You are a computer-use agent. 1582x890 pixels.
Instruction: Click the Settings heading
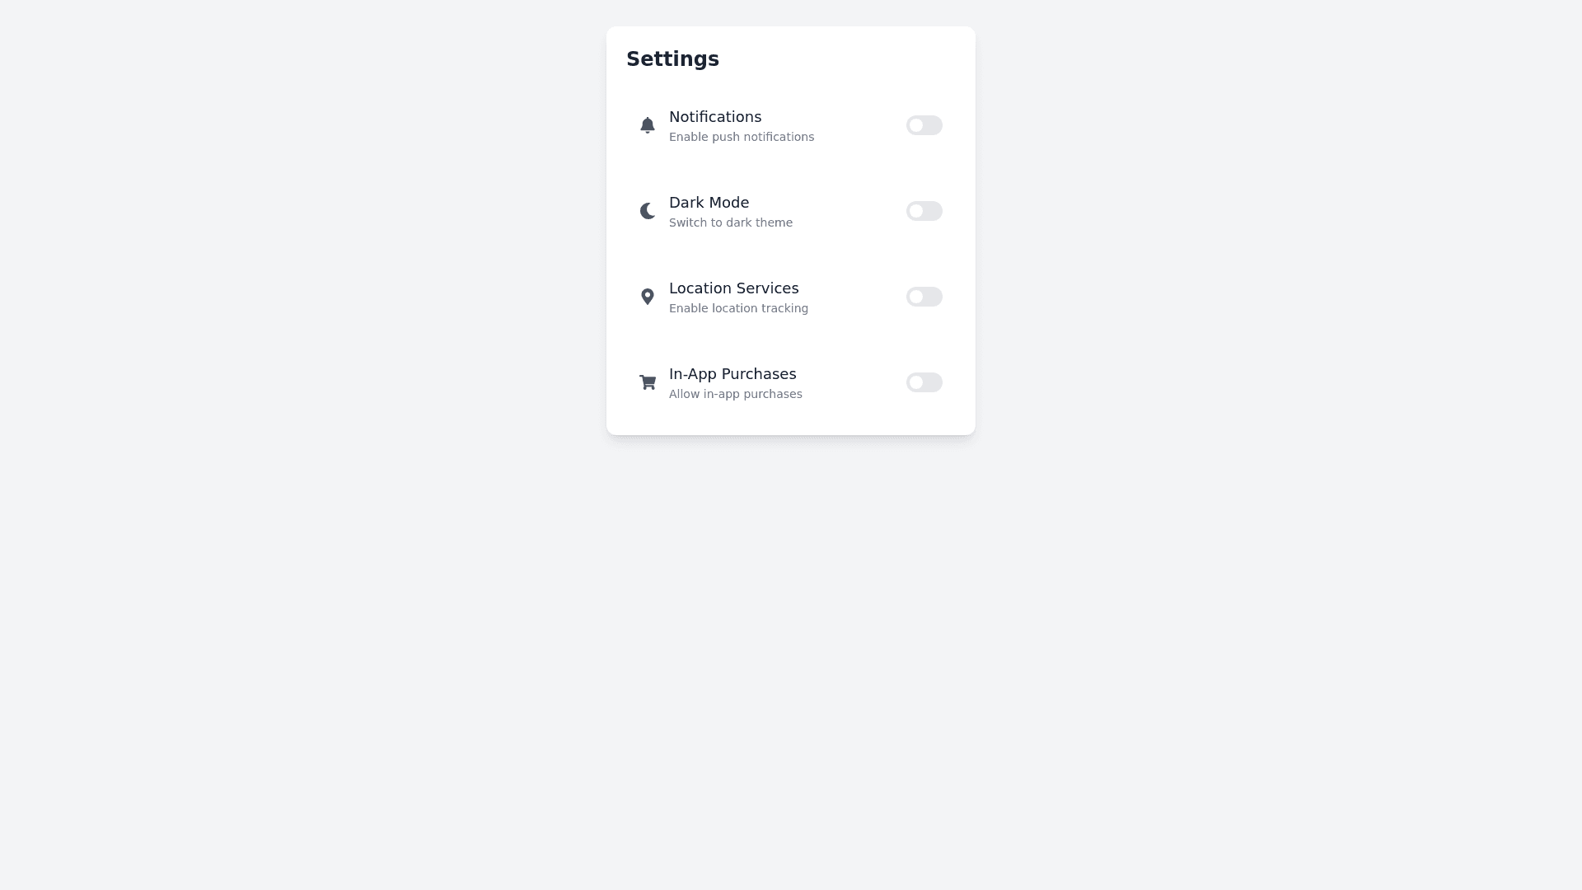click(672, 59)
